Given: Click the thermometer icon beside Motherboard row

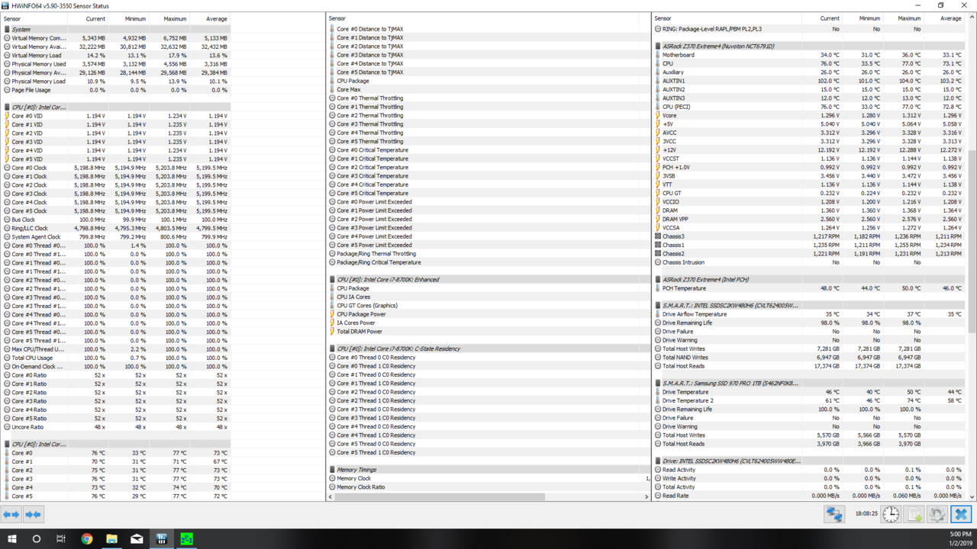Looking at the screenshot, I should 658,55.
